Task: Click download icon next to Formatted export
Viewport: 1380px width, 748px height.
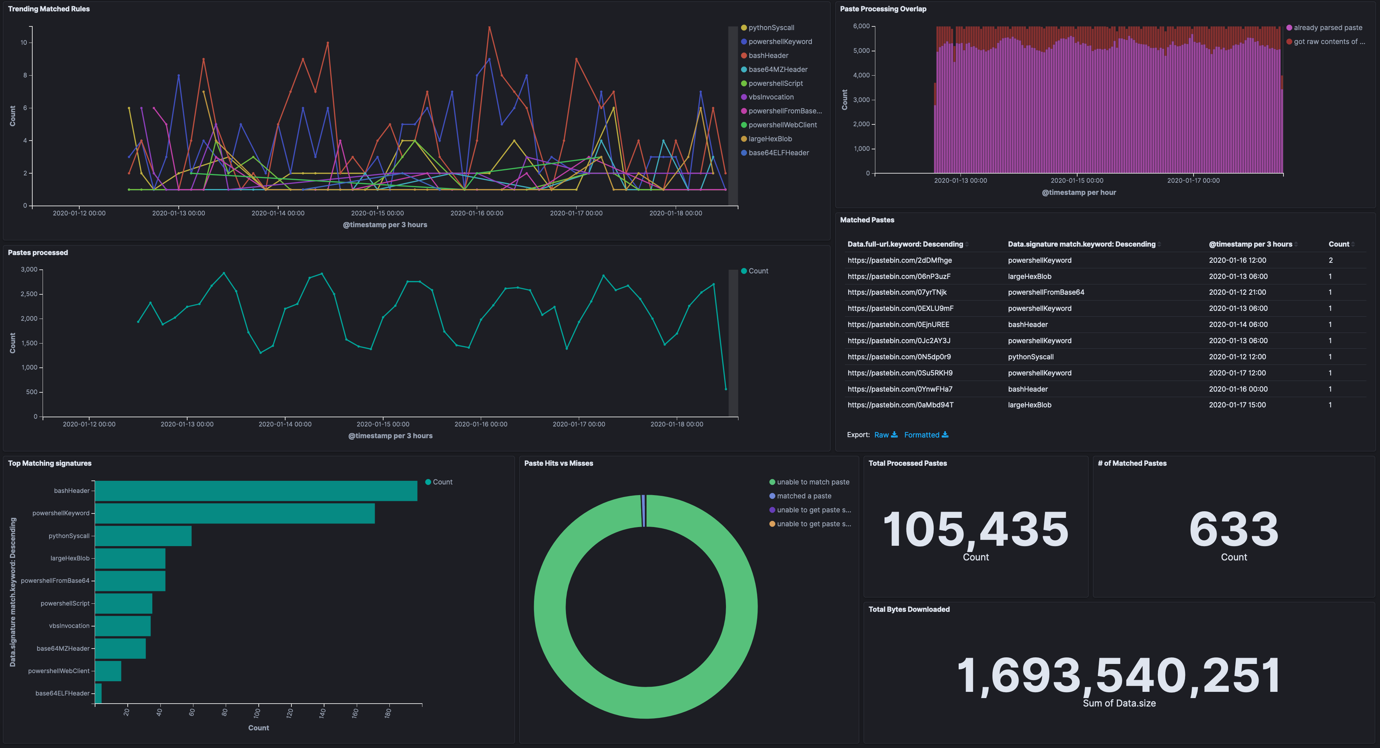Action: click(x=945, y=435)
